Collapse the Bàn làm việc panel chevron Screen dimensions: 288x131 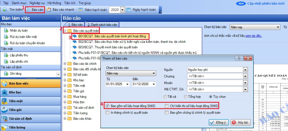[58, 18]
